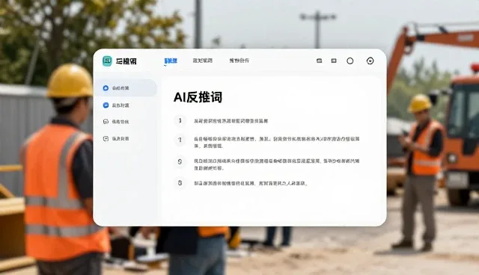Image resolution: width=479 pixels, height=275 pixels.
Task: Open the sidebar item with outlined round icon
Action: point(116,122)
